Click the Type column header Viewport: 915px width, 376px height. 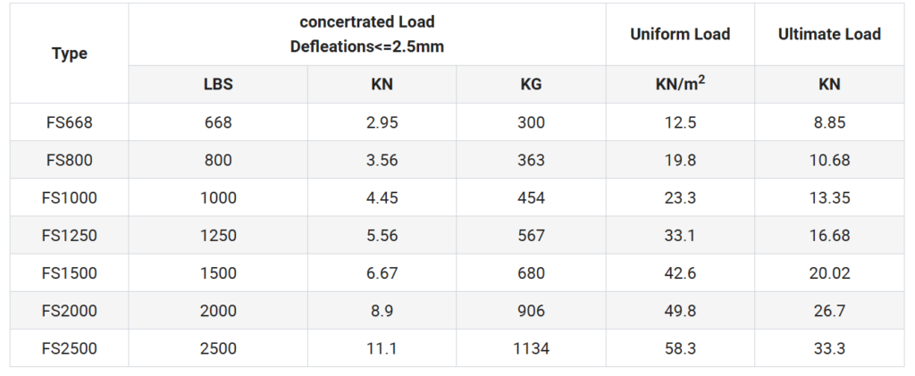coord(70,54)
